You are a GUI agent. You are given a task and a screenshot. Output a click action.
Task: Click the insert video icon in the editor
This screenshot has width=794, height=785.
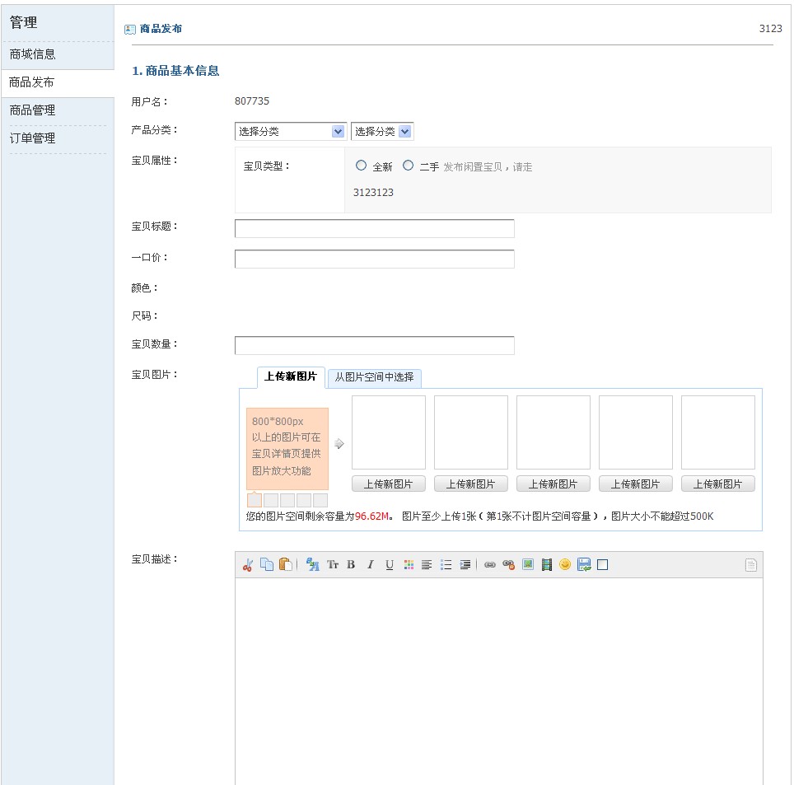pos(545,564)
